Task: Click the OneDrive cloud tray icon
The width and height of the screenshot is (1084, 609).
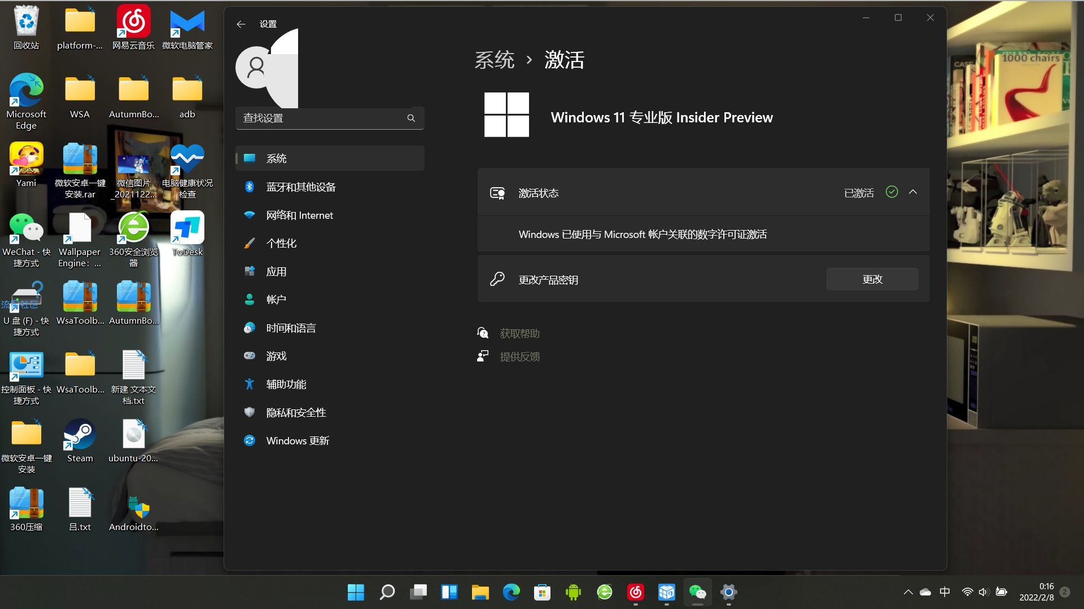Action: (x=925, y=592)
